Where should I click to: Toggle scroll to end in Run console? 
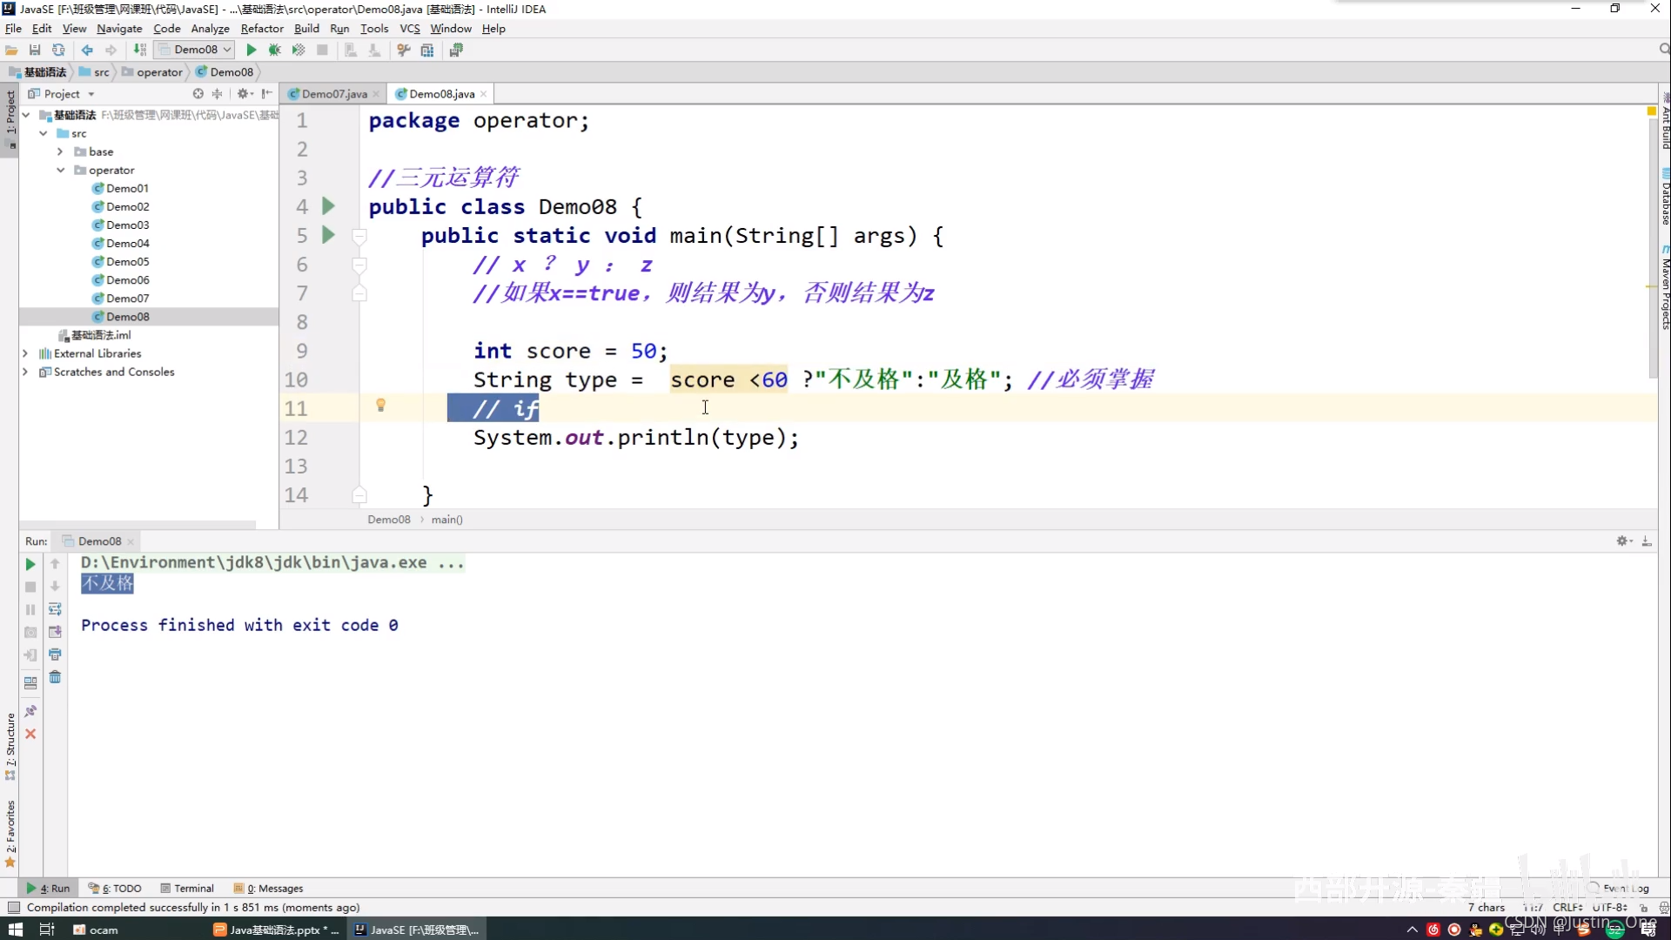[55, 632]
